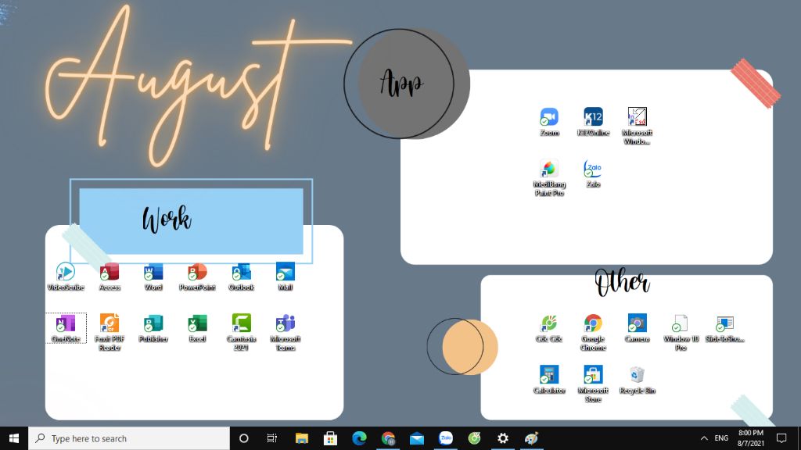Viewport: 801px width, 450px height.
Task: Open the Windows Start menu
Action: [14, 438]
